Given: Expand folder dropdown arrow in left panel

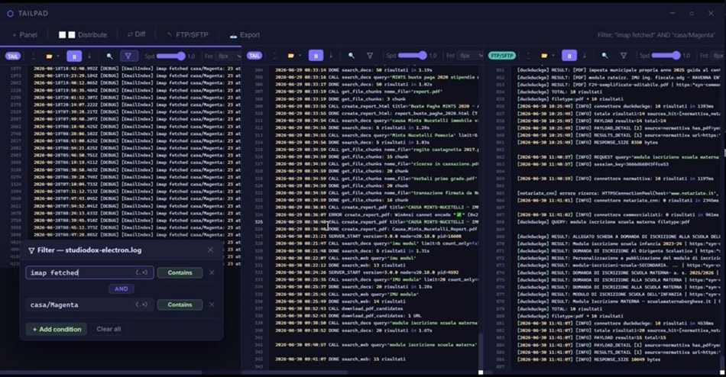Looking at the screenshot, I should point(58,56).
